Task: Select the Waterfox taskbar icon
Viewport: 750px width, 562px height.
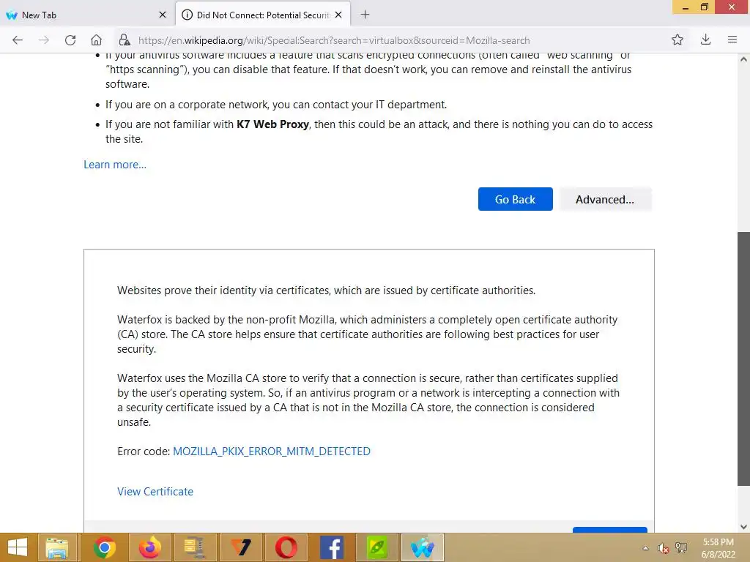Action: click(x=423, y=547)
